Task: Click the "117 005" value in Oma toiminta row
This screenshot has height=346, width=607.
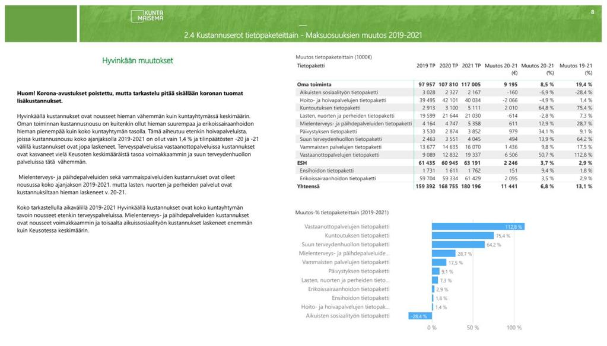Action: [471, 84]
